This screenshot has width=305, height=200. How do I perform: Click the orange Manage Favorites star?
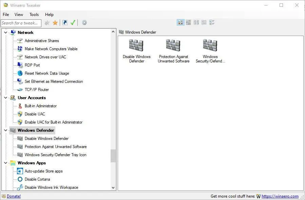55,23
